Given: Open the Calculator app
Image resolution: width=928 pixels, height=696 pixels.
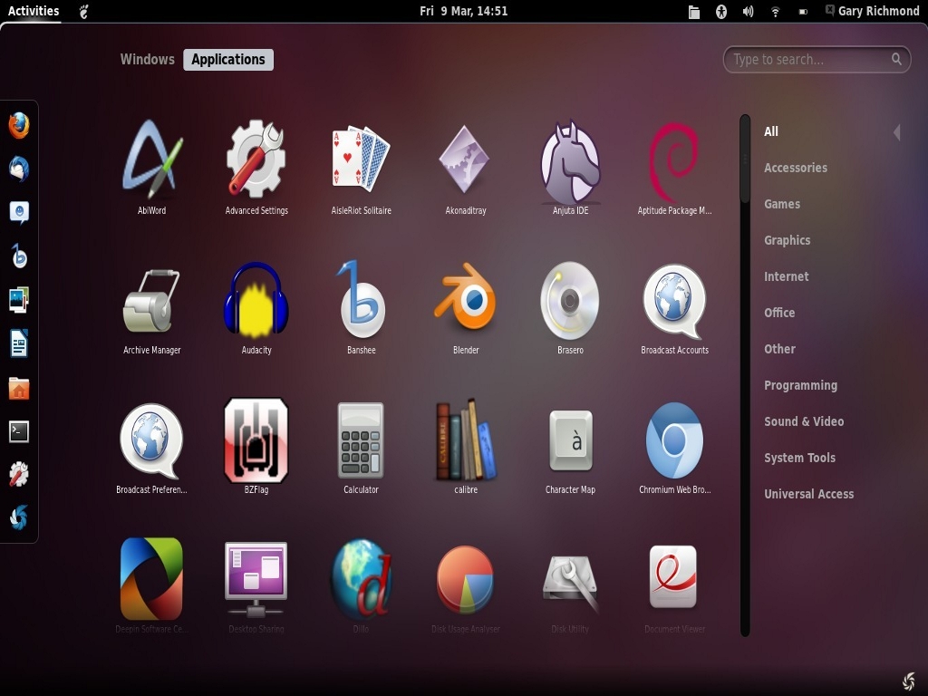Looking at the screenshot, I should pyautogui.click(x=361, y=448).
